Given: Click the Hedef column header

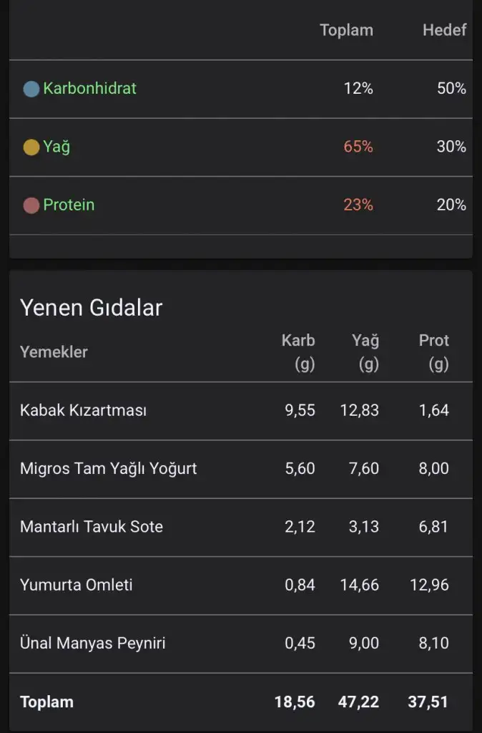Looking at the screenshot, I should click(444, 30).
